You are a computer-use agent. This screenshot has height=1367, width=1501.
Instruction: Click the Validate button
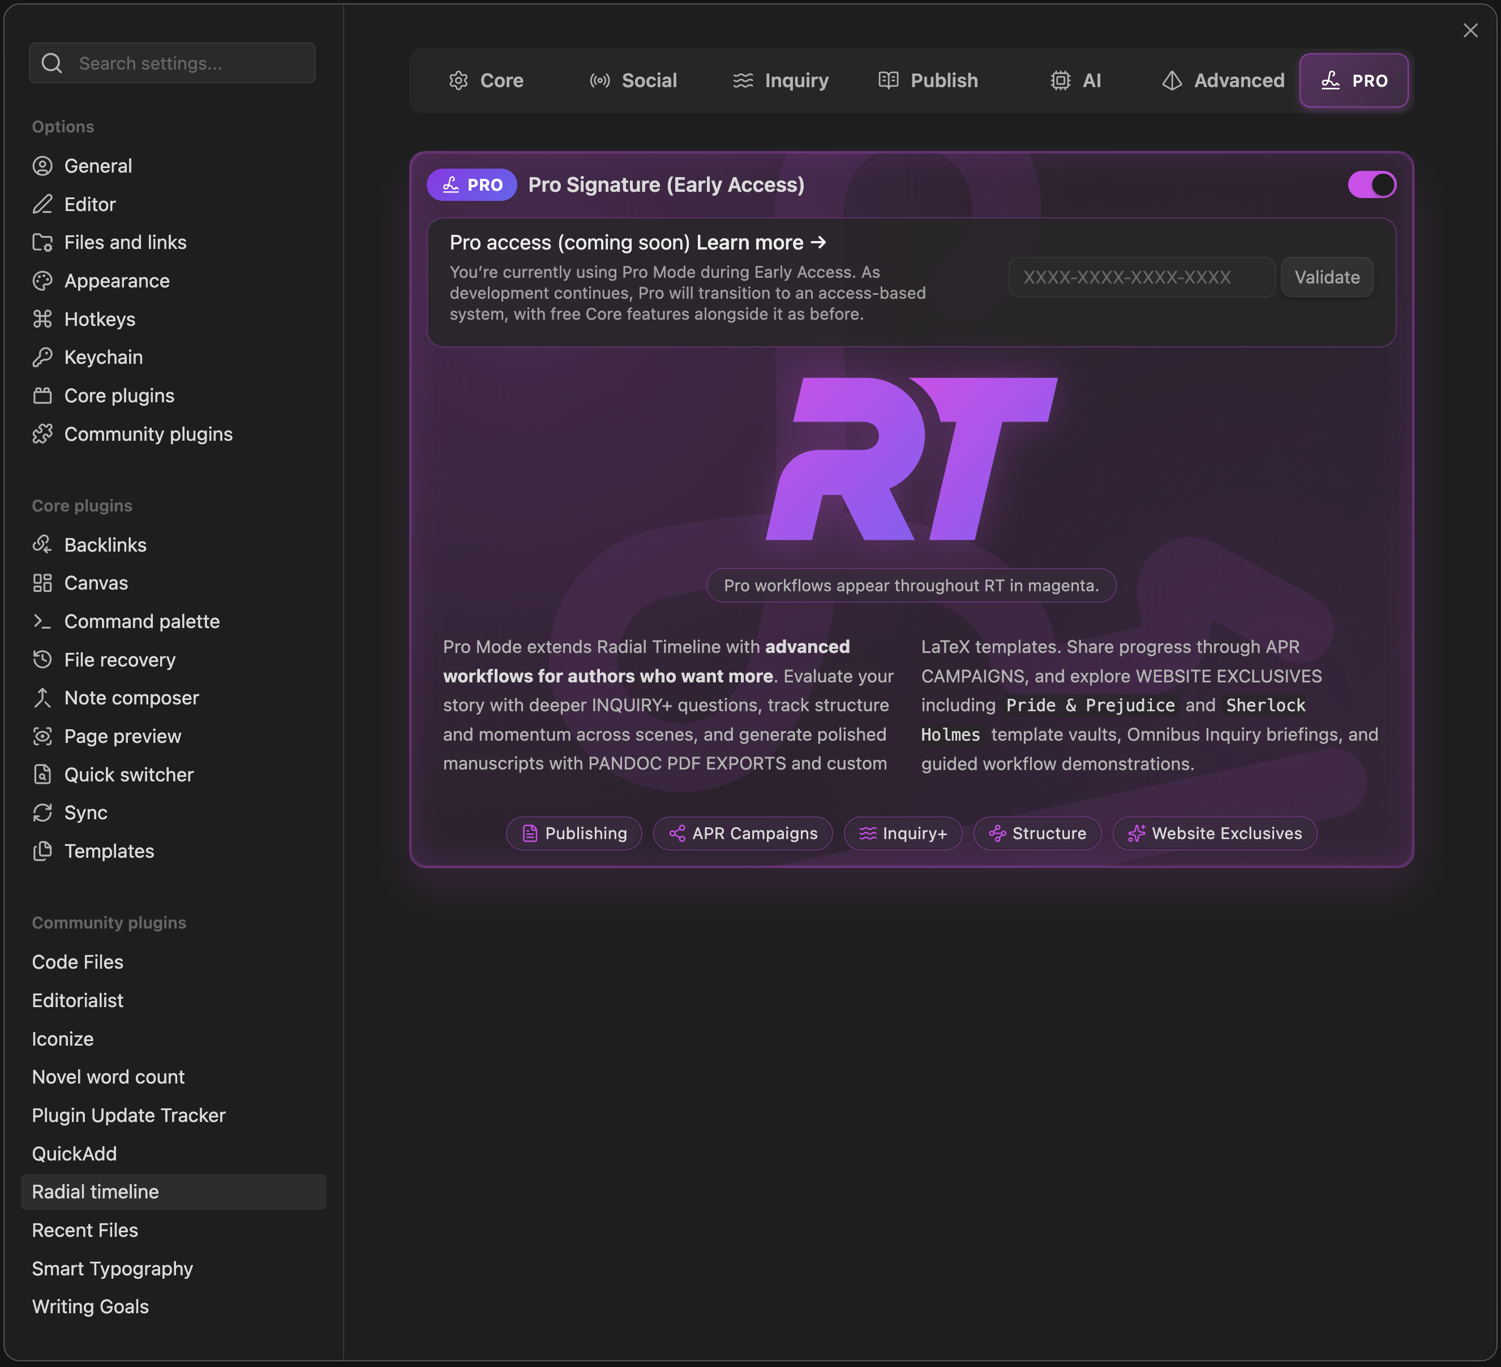[1327, 278]
